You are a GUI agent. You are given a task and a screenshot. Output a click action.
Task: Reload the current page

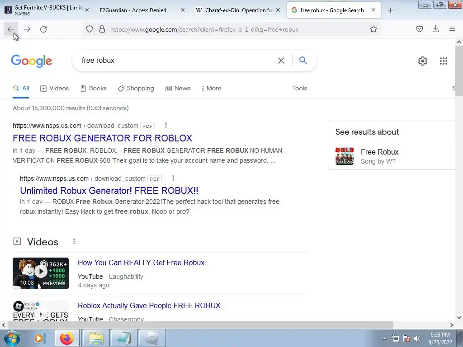[43, 29]
